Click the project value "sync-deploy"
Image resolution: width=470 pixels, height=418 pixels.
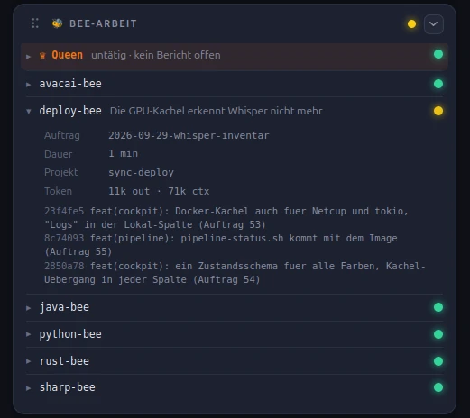(x=141, y=172)
